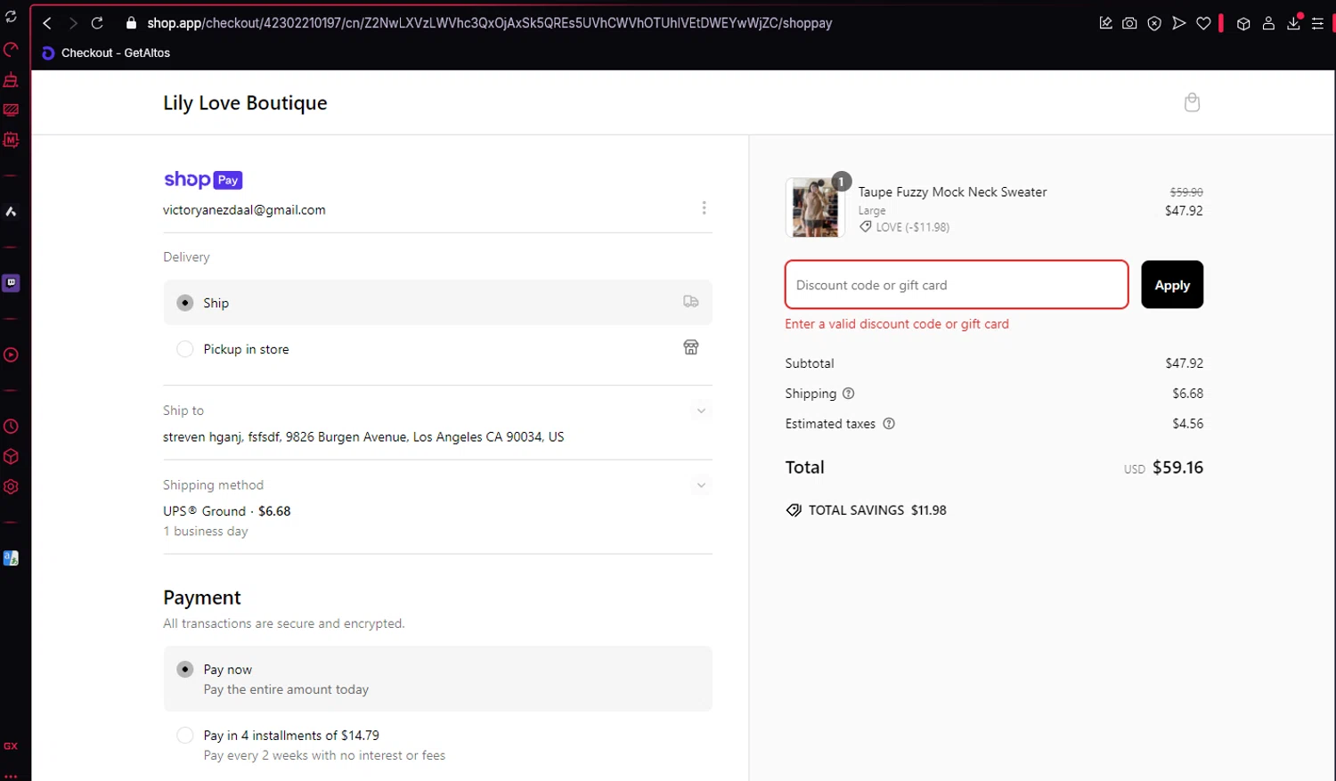Open the downloads icon

(x=1293, y=23)
